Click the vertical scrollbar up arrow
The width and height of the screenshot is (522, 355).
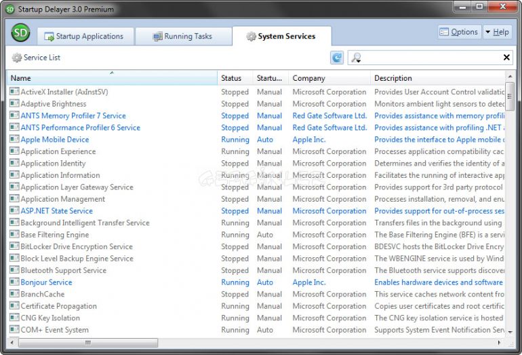coord(510,77)
